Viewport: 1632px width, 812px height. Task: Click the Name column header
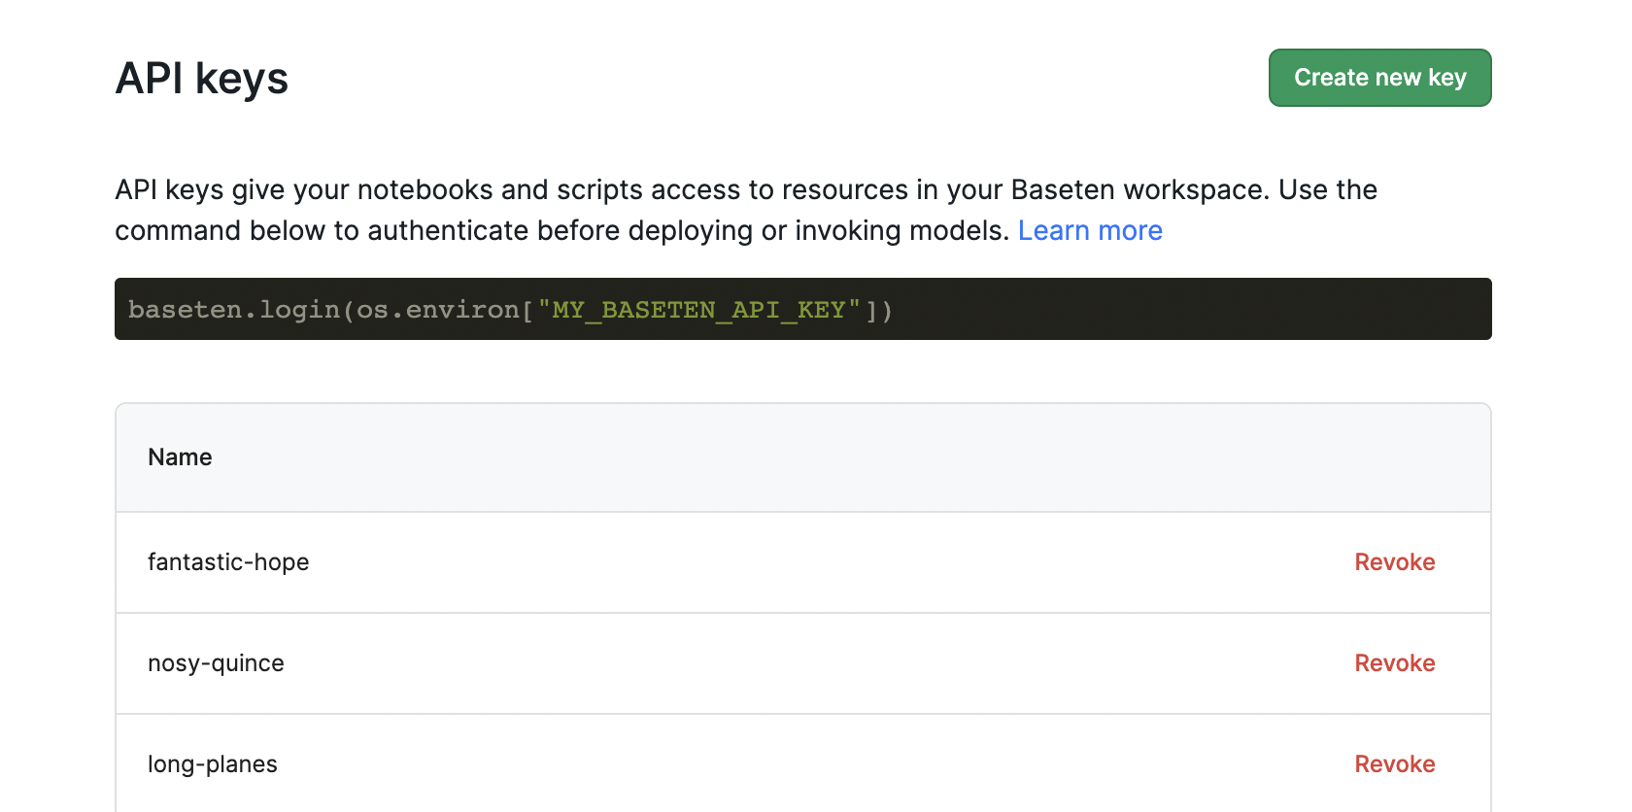(x=180, y=457)
